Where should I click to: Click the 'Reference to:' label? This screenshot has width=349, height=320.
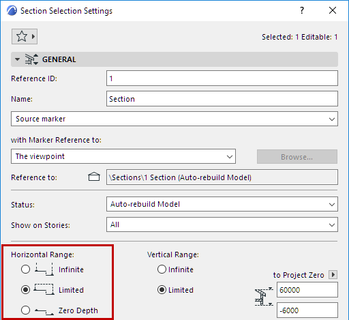pos(34,177)
